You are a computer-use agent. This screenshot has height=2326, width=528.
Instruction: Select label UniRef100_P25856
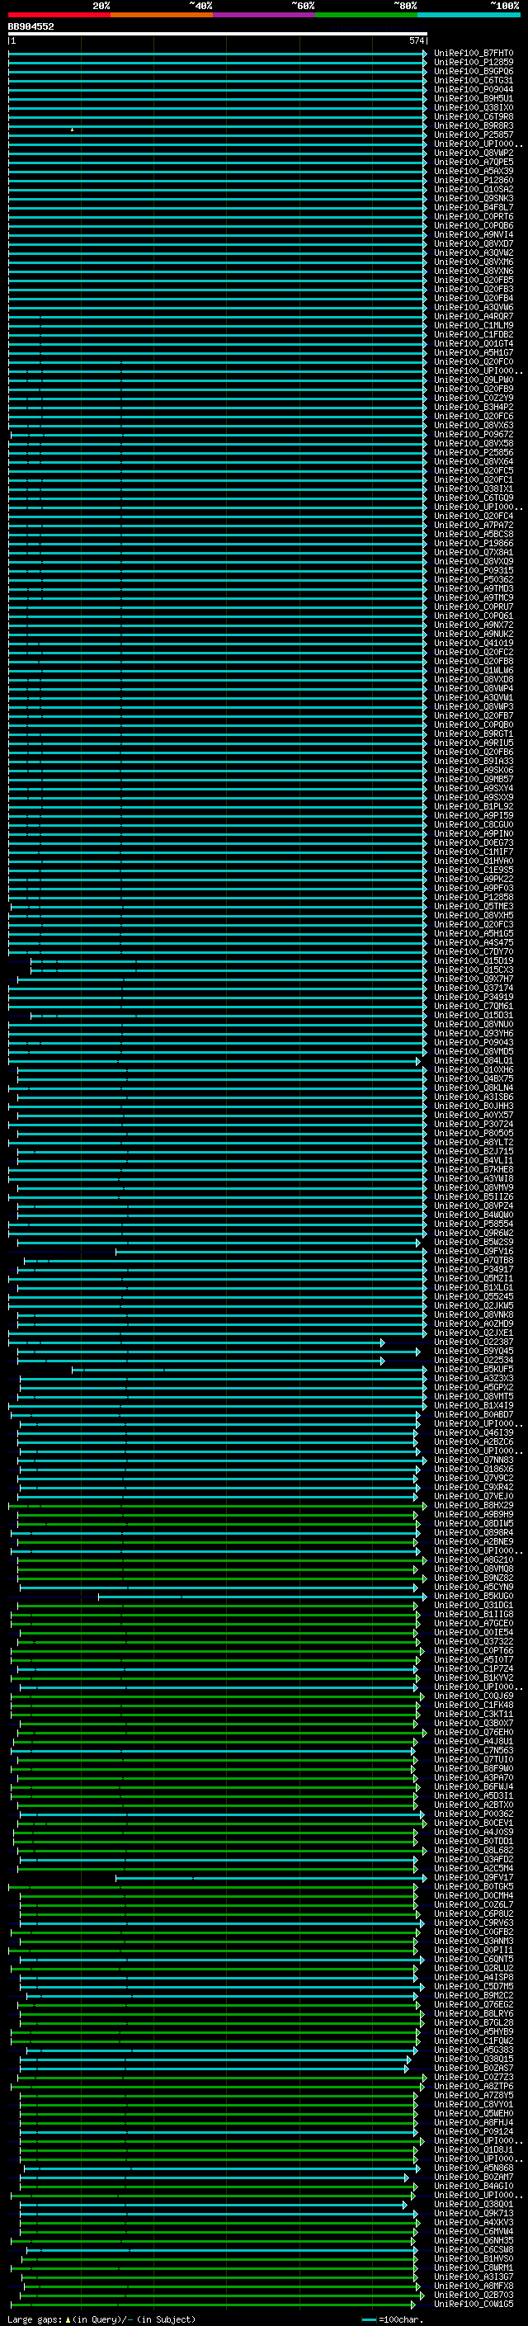[x=474, y=452]
